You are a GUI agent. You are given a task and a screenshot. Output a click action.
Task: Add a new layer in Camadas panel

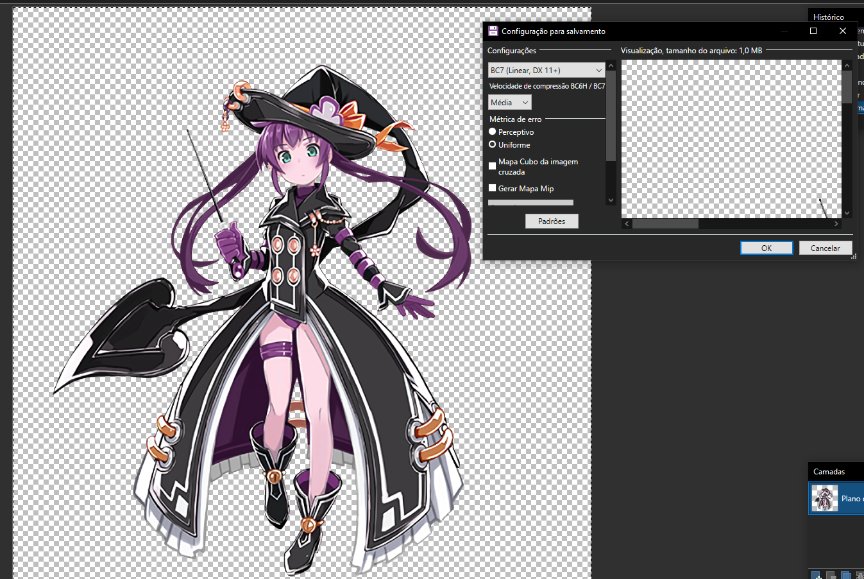[x=815, y=575]
